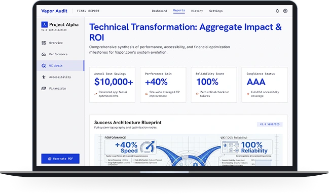Click the +40% Speed blueprint label

[x=126, y=147]
